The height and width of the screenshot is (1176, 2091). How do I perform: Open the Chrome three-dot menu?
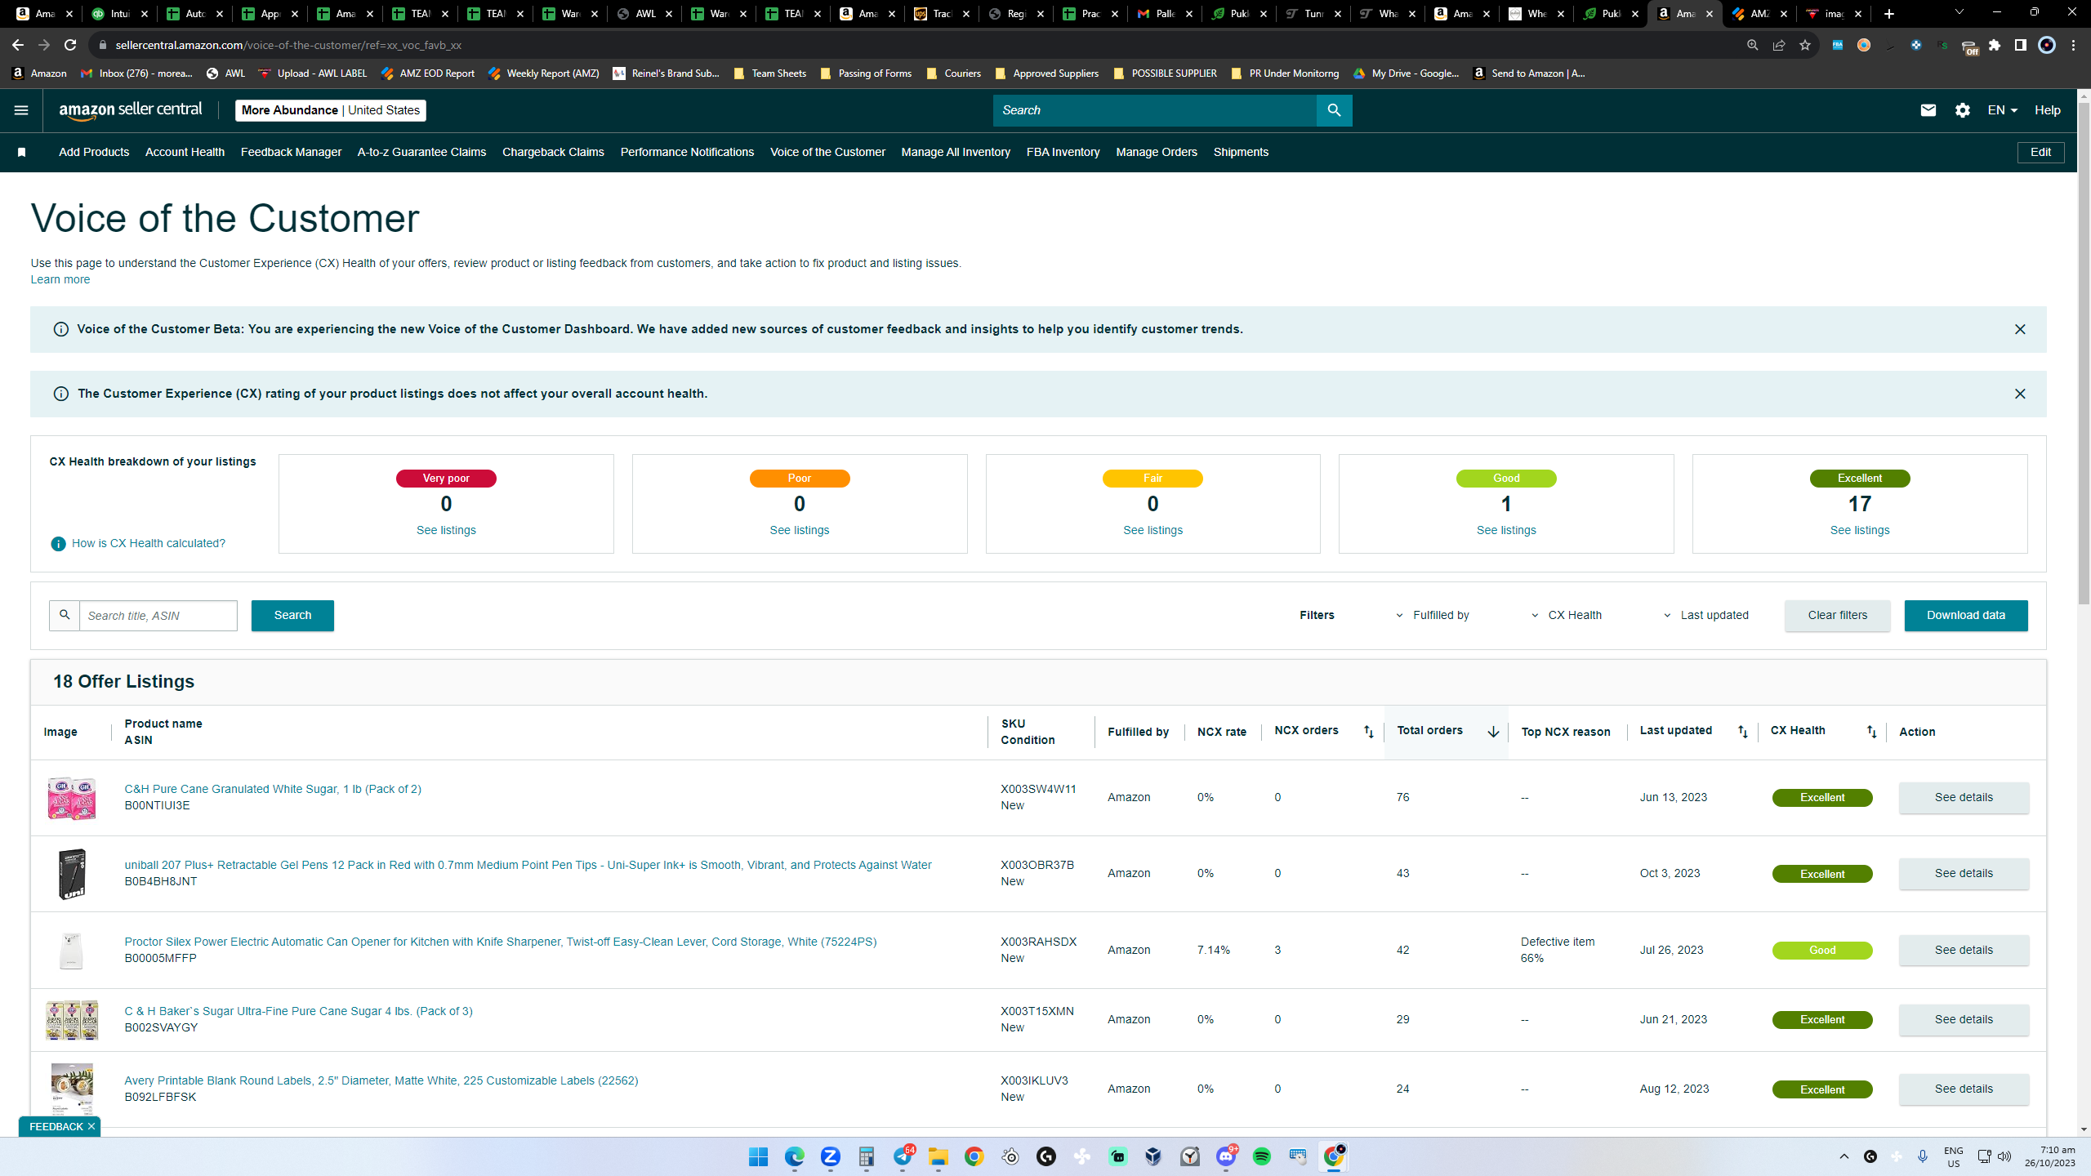click(x=2073, y=45)
